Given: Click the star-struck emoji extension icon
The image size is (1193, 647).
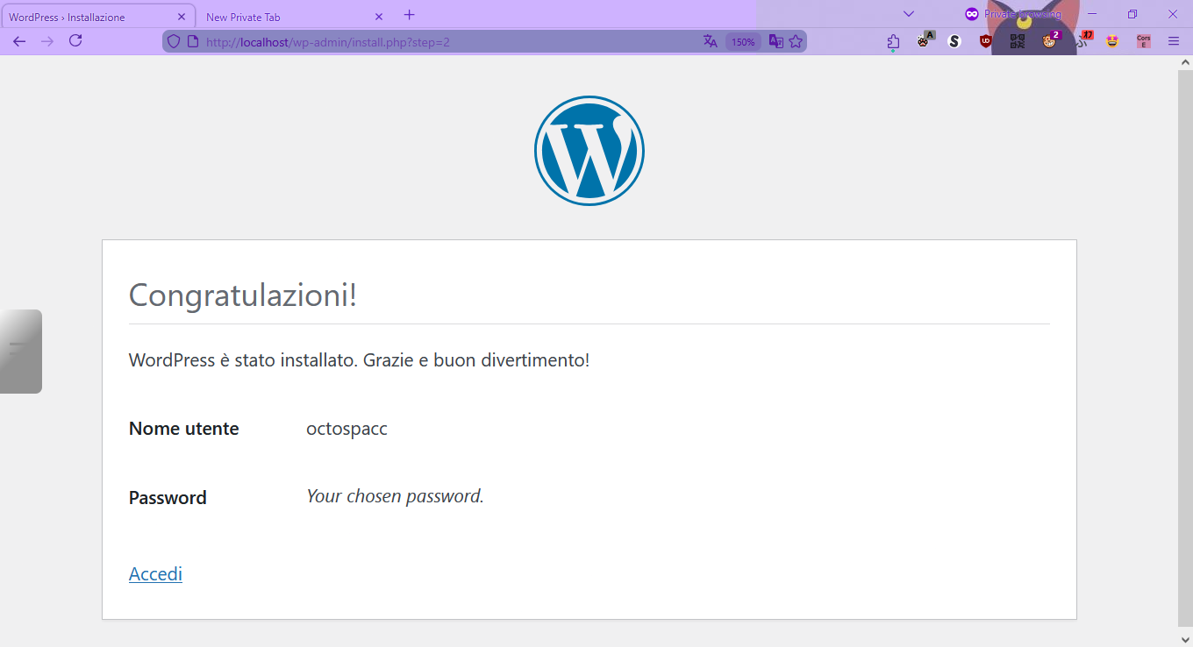Looking at the screenshot, I should point(1111,40).
